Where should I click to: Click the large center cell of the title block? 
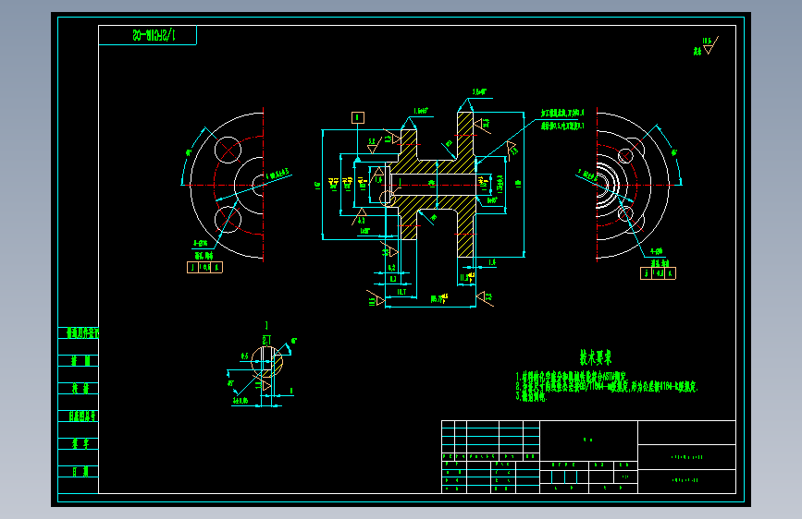coord(588,441)
